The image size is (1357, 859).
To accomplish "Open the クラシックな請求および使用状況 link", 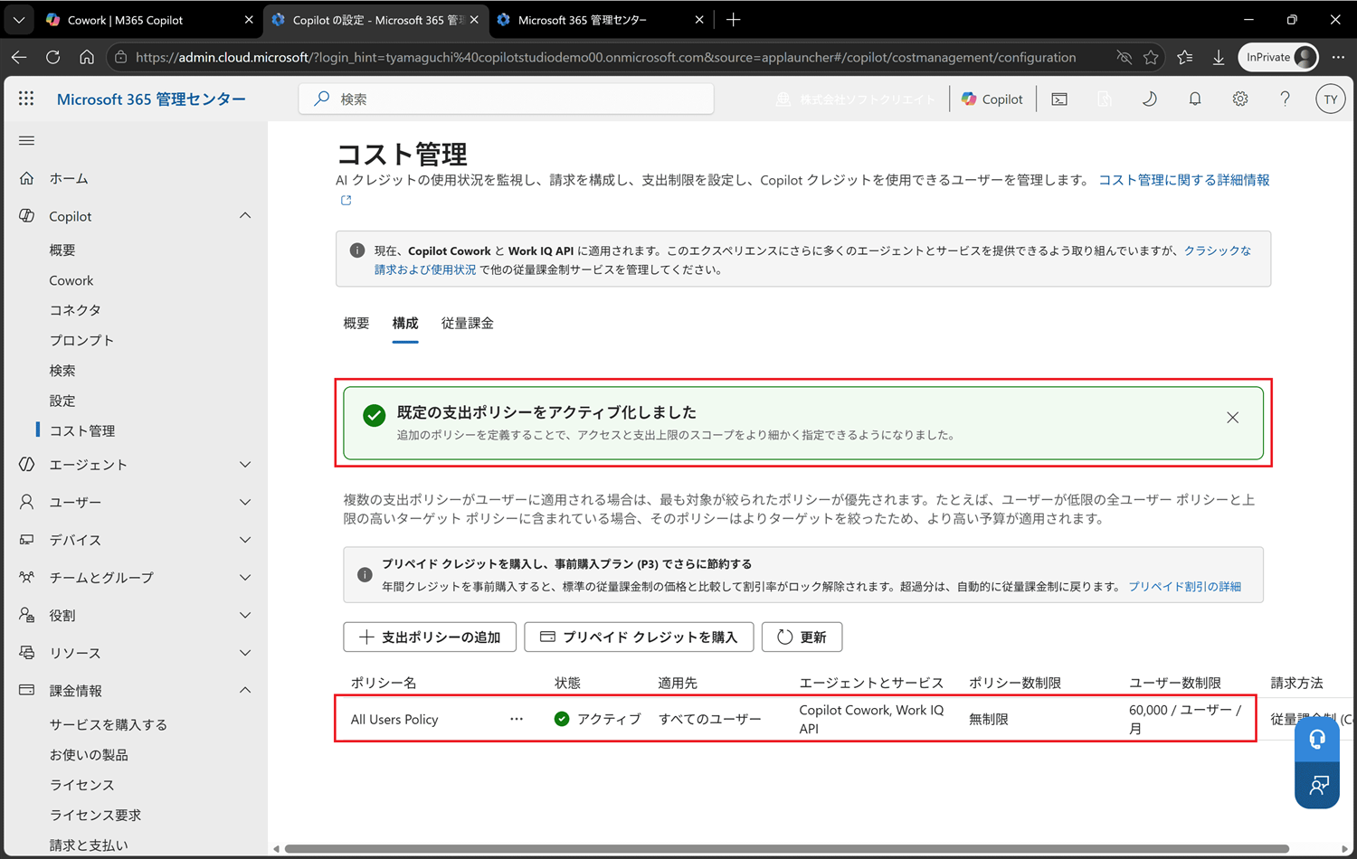I will (1218, 250).
